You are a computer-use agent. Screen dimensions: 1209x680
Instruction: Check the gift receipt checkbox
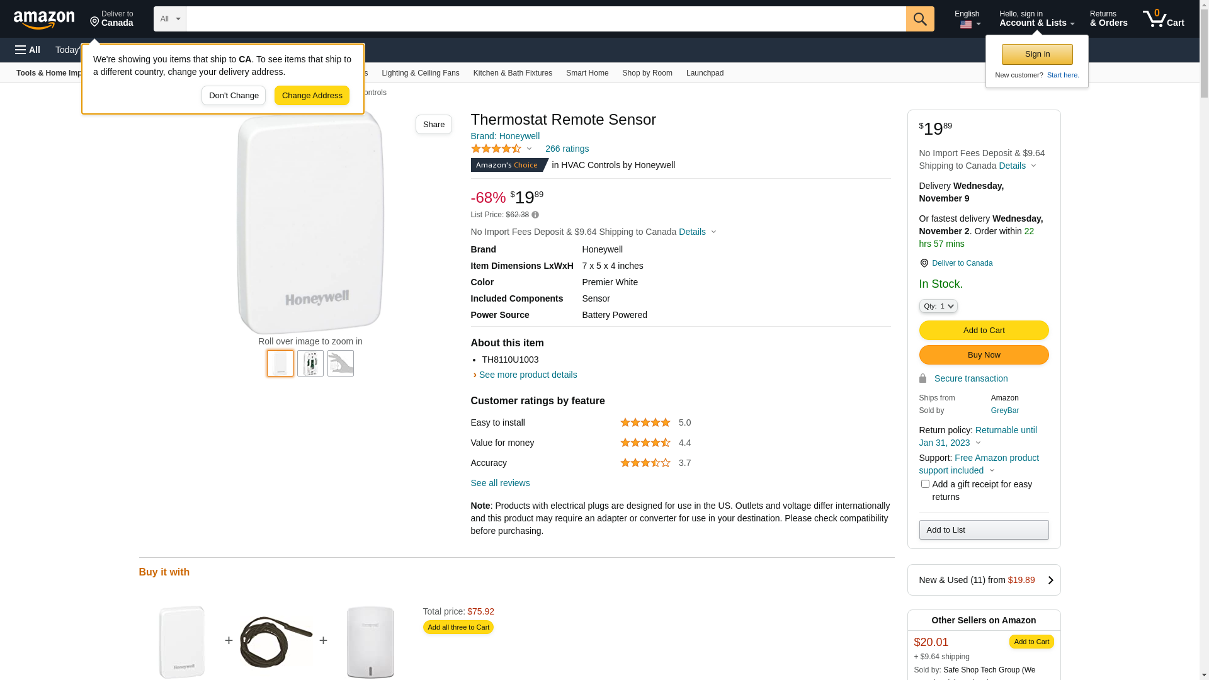pyautogui.click(x=925, y=484)
